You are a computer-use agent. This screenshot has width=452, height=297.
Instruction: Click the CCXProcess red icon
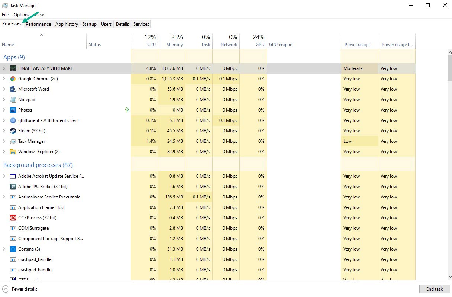point(13,218)
